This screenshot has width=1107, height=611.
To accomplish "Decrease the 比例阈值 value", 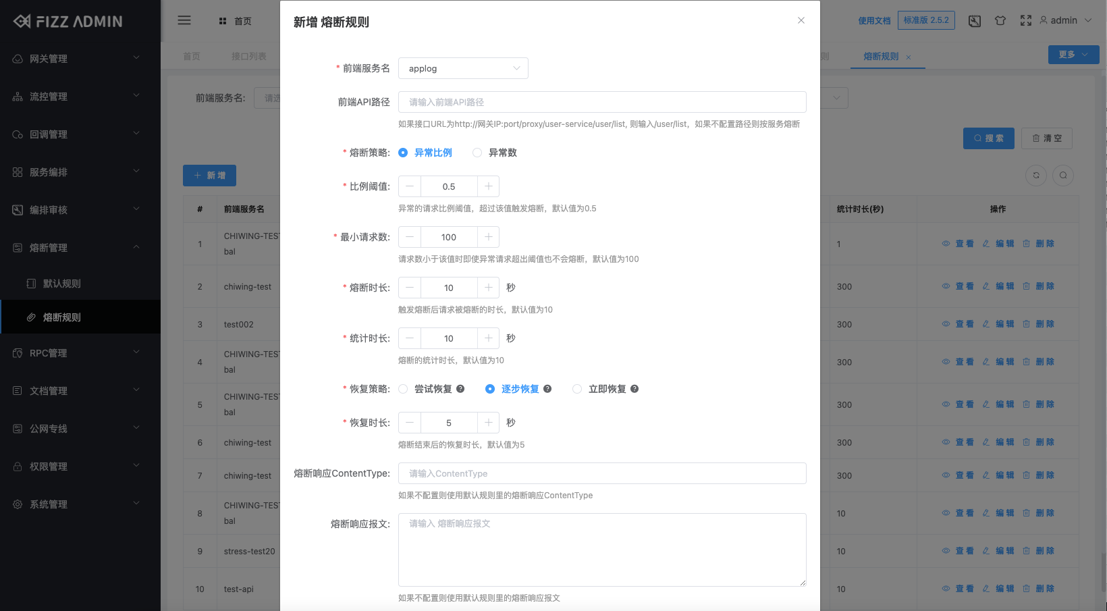I will click(410, 186).
